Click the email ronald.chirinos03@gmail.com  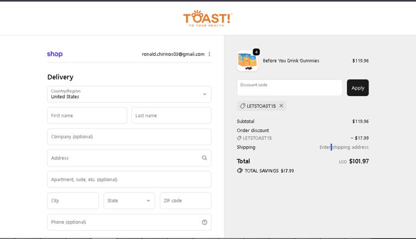(x=173, y=54)
